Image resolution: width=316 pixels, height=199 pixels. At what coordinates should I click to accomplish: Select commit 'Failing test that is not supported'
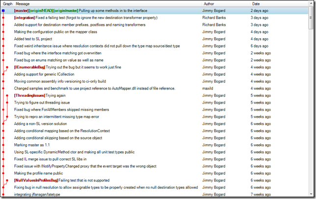pyautogui.click(x=84, y=180)
